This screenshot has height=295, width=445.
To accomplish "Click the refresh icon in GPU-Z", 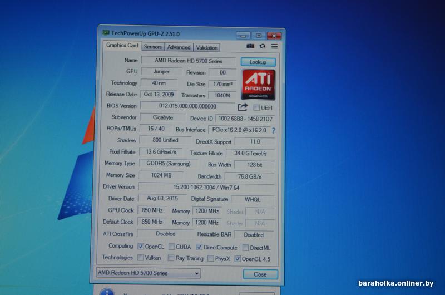I will (263, 46).
